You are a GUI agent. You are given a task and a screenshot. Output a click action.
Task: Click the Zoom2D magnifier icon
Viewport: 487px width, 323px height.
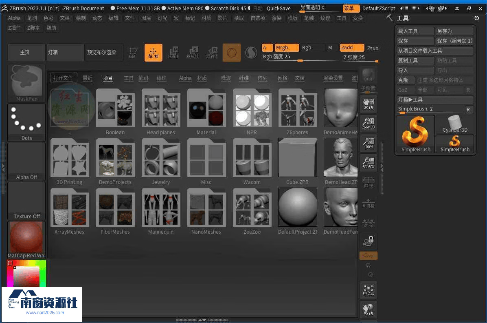click(369, 123)
